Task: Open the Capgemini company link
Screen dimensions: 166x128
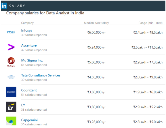Action: (x=29, y=120)
